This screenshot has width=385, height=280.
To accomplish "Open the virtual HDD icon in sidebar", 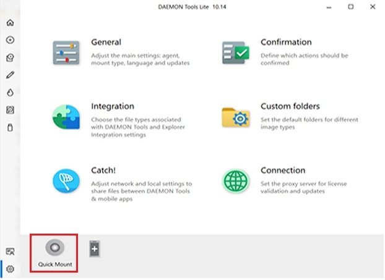I will click(10, 110).
